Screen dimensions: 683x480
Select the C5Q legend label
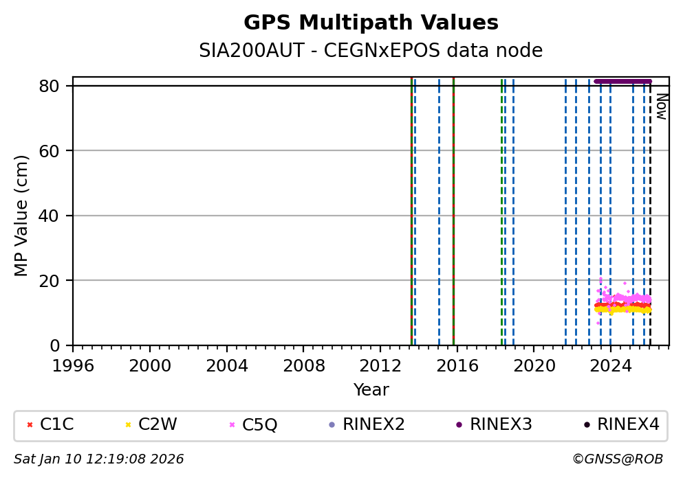[259, 424]
